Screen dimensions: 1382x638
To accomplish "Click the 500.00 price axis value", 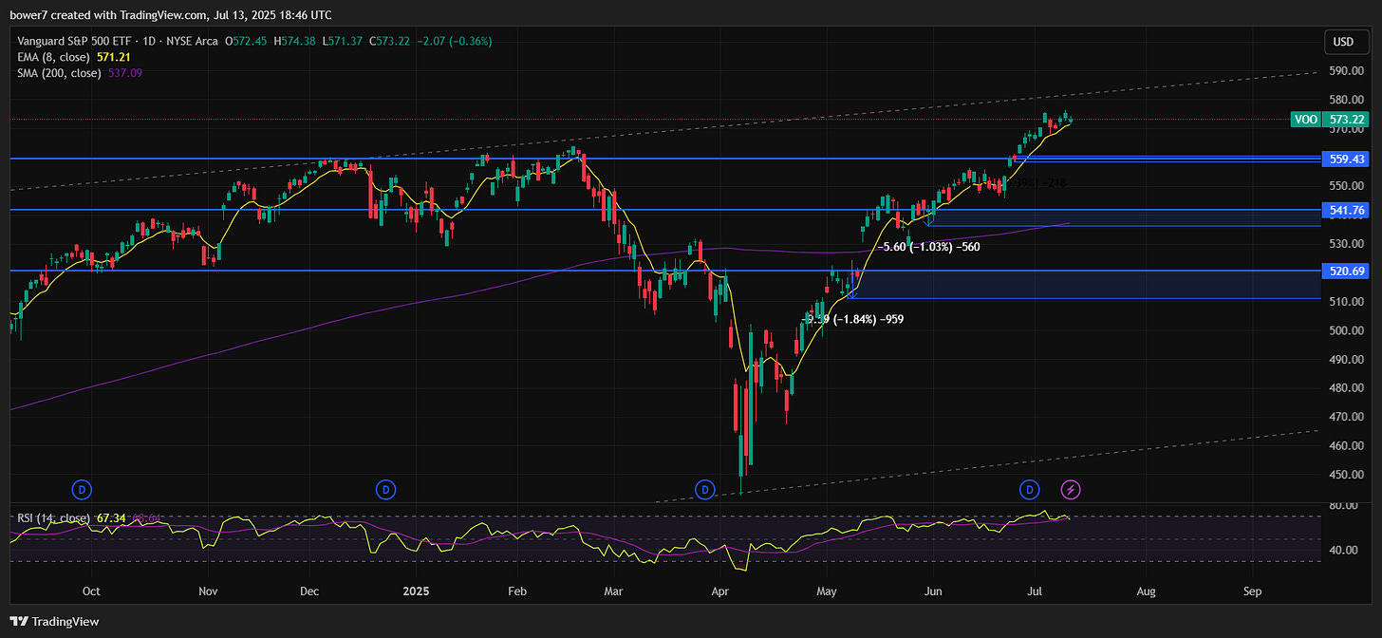I will [x=1344, y=330].
